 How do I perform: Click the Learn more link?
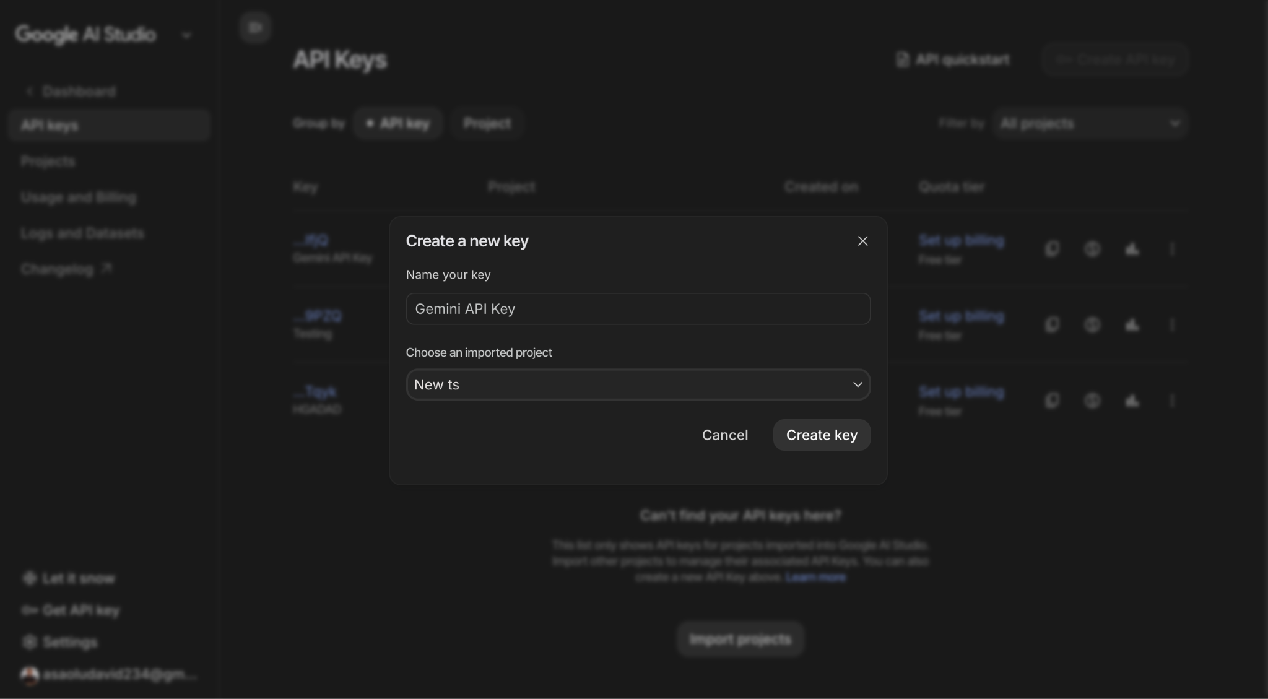pyautogui.click(x=815, y=578)
